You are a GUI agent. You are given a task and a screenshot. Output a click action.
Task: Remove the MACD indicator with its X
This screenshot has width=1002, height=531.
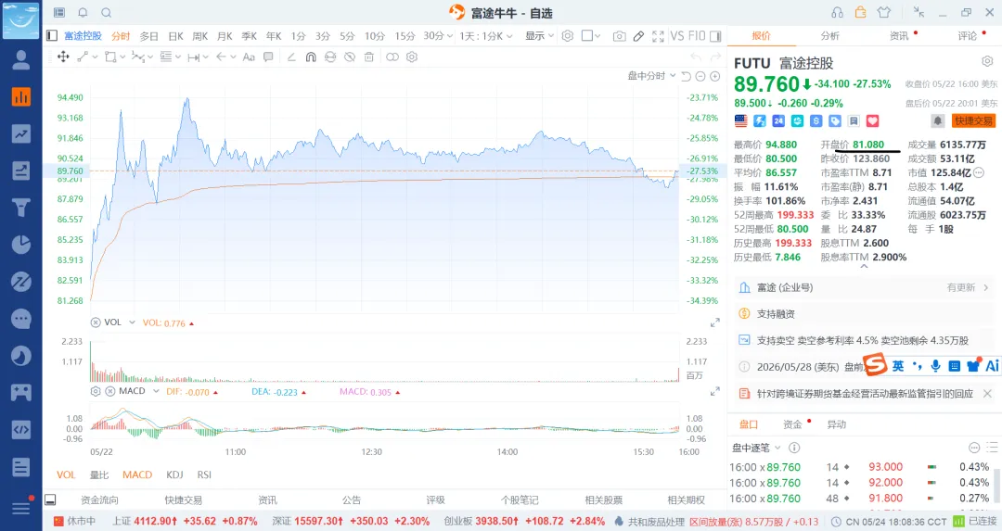click(x=109, y=391)
